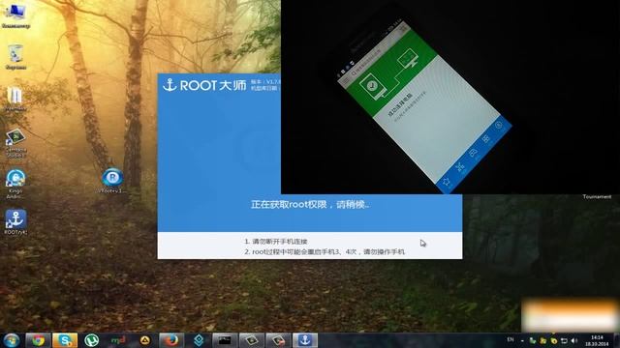
Task: Switch to the Camtasia taskbar button with red badge
Action: click(278, 340)
